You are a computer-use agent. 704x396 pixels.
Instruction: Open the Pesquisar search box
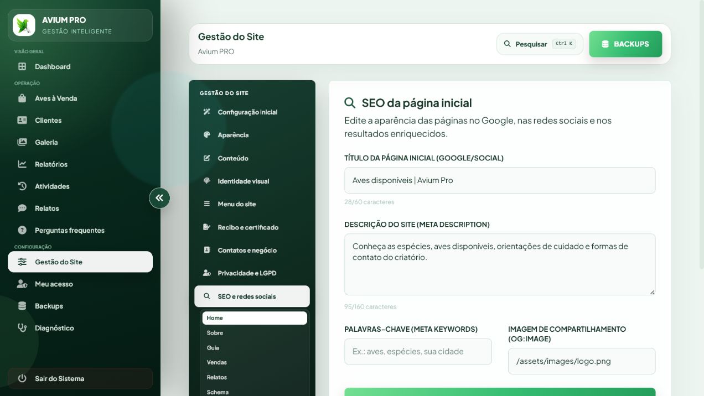coord(540,44)
